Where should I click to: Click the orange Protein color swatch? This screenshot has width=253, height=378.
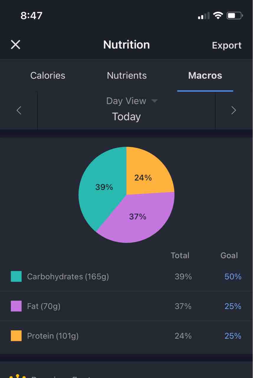pos(16,336)
